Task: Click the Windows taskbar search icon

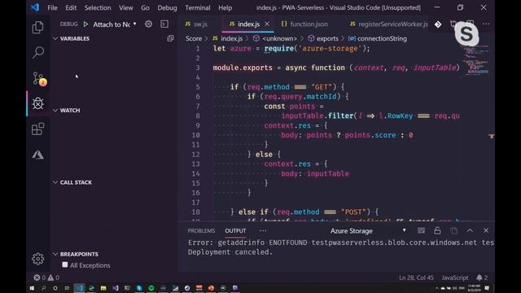Action: point(43,287)
